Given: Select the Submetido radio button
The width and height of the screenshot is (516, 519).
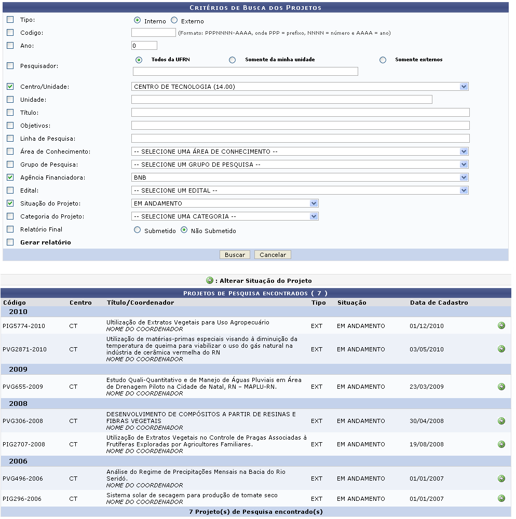Looking at the screenshot, I should (138, 230).
